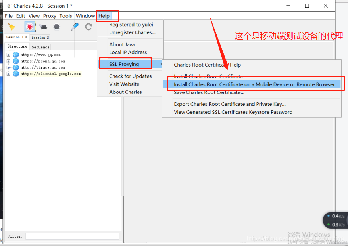Open the Edit menu
The image size is (348, 246).
point(20,16)
